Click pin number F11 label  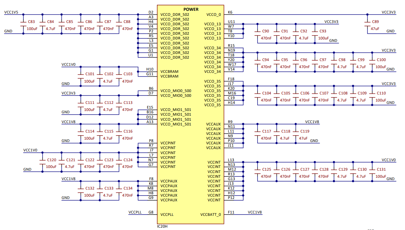[231, 212]
